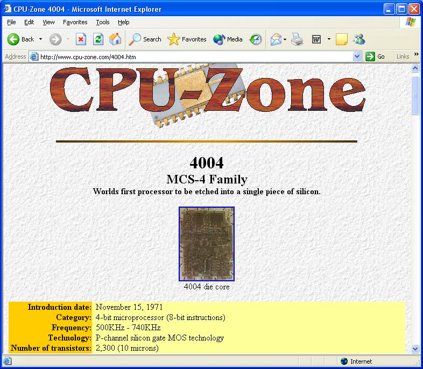423x369 pixels.
Task: Click into the address URL field
Action: (x=195, y=56)
